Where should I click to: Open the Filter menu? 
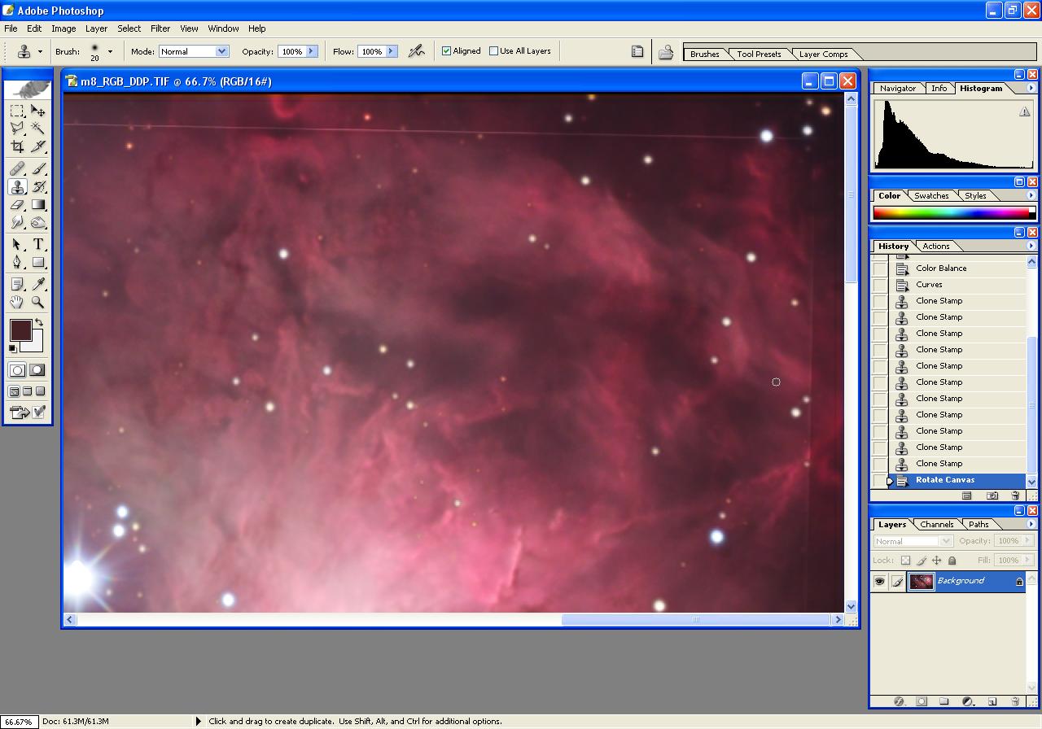click(160, 28)
